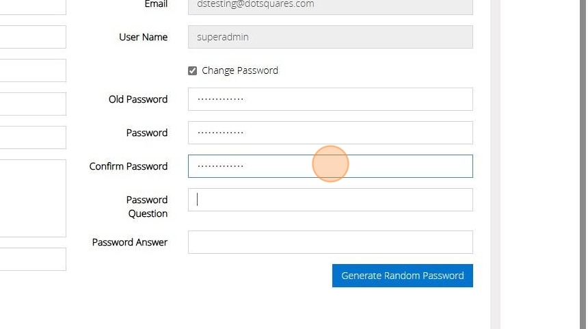
Task: Click the page's vertical scrollbar track
Action: click(x=496, y=164)
